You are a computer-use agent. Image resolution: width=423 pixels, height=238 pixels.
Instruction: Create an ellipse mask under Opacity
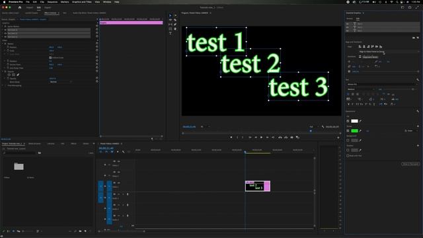9,75
